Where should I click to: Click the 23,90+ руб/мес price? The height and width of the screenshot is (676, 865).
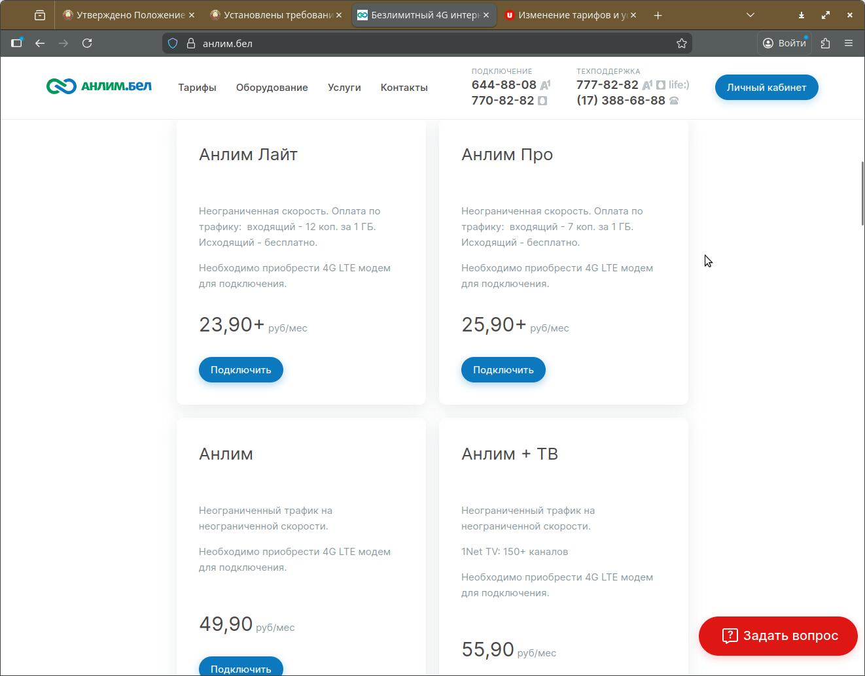point(253,325)
